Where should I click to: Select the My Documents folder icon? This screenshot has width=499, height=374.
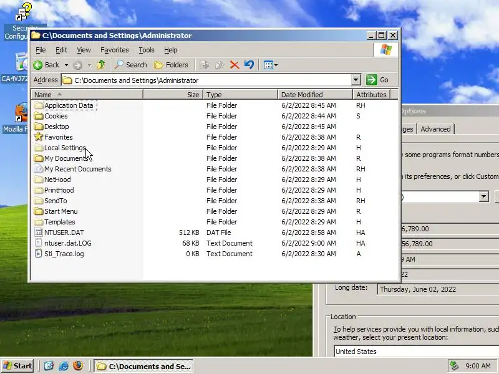(39, 158)
